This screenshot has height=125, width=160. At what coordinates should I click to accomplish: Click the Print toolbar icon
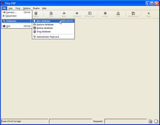pos(118,13)
